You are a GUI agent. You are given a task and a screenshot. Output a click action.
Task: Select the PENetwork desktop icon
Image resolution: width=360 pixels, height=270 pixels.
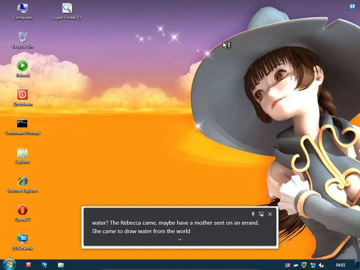(x=22, y=242)
